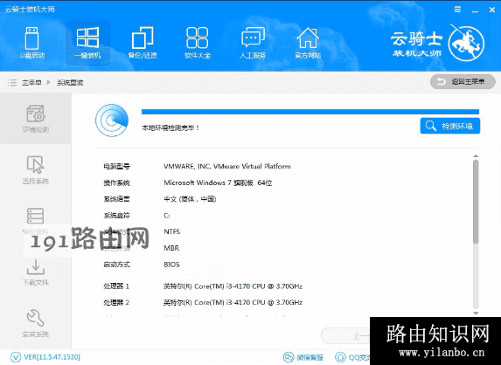Click the 云骑士 knight logo
501x365 pixels.
click(466, 44)
